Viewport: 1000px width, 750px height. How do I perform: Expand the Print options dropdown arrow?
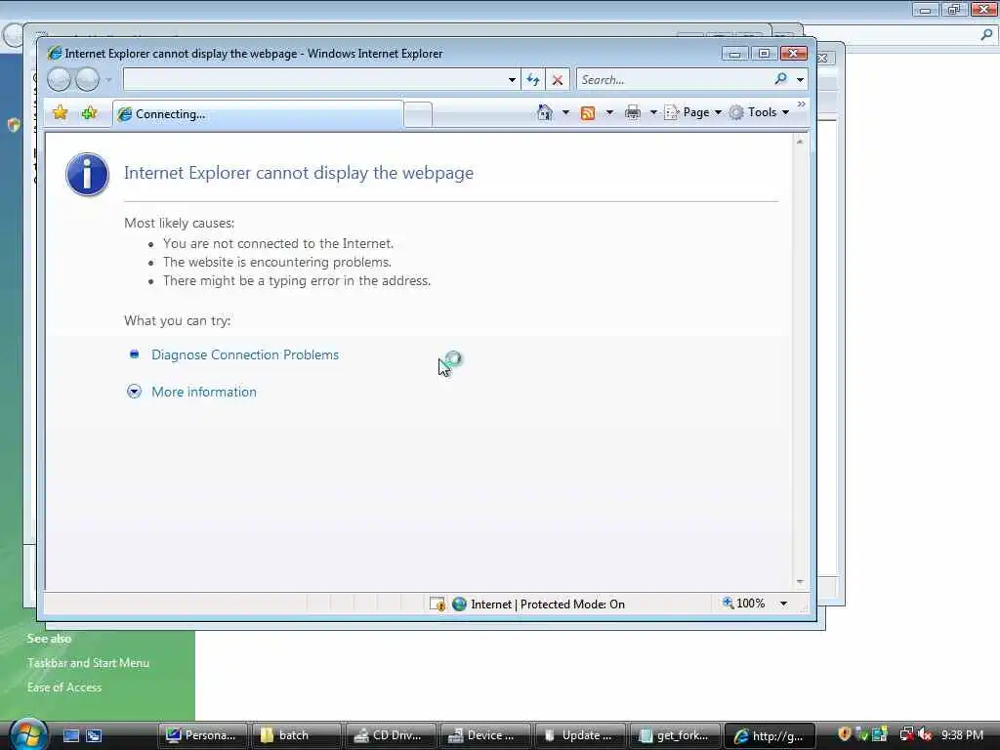[x=653, y=113]
